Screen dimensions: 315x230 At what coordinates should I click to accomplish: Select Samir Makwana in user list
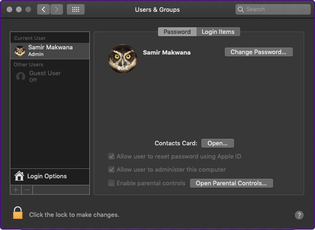[50, 51]
